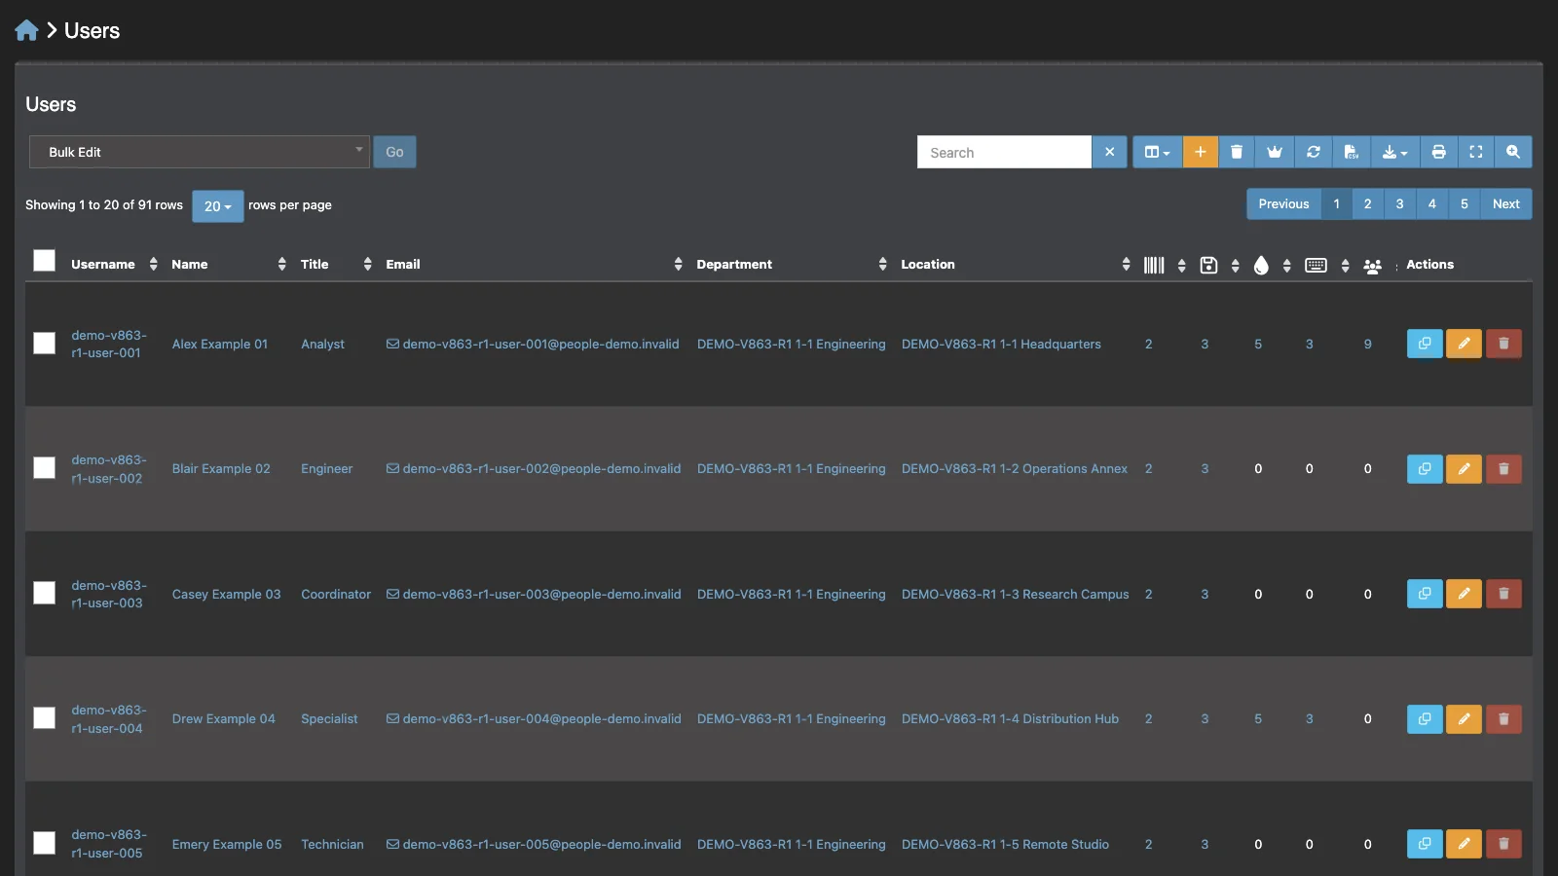This screenshot has width=1558, height=876.
Task: Tick checkbox for demo-v863-r1-user-005 row
Action: coord(44,843)
